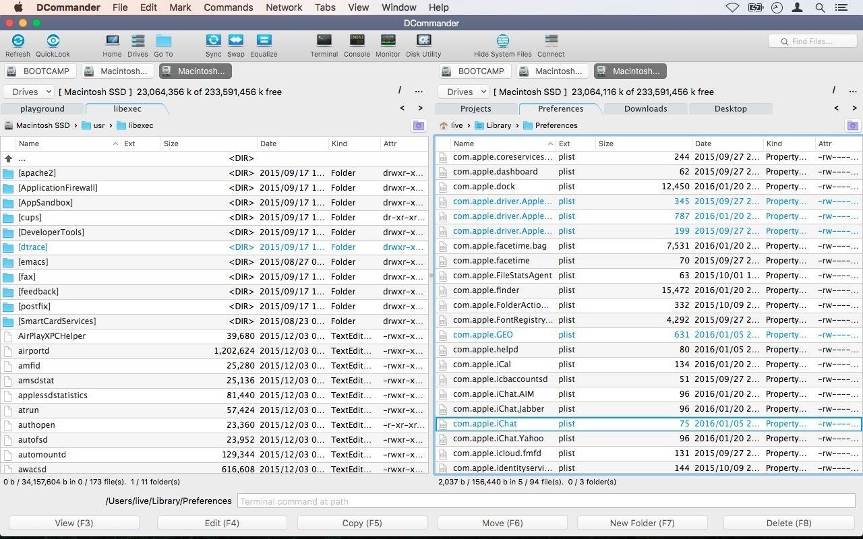Click the Edit (F4) button

(222, 523)
